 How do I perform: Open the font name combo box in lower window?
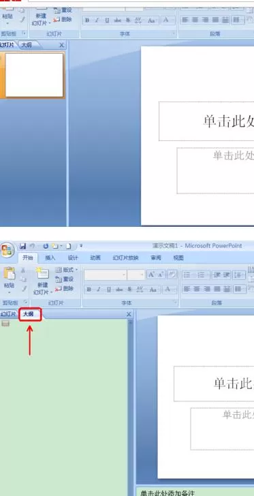pos(106,275)
